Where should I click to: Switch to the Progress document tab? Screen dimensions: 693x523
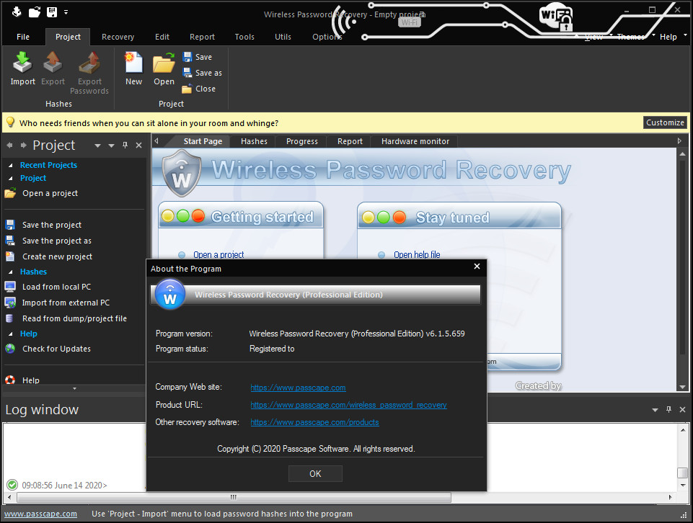point(302,141)
